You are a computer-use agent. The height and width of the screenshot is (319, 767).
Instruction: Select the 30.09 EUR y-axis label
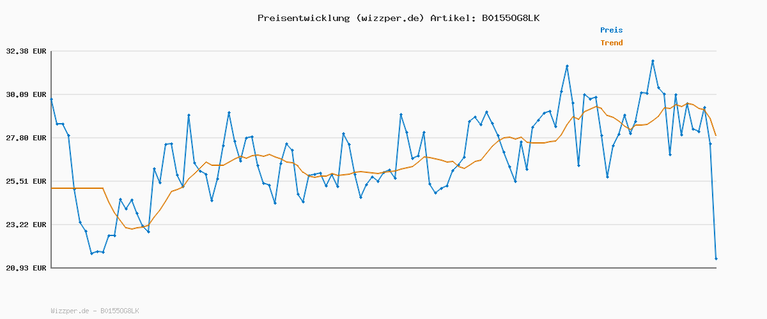pyautogui.click(x=26, y=94)
